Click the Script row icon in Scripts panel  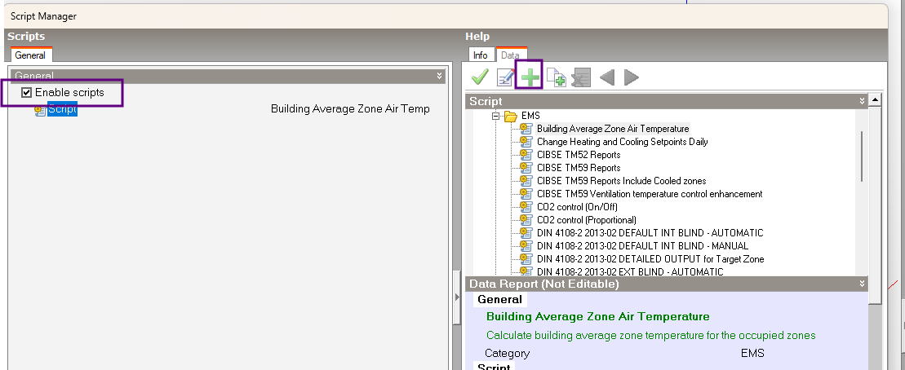[40, 109]
